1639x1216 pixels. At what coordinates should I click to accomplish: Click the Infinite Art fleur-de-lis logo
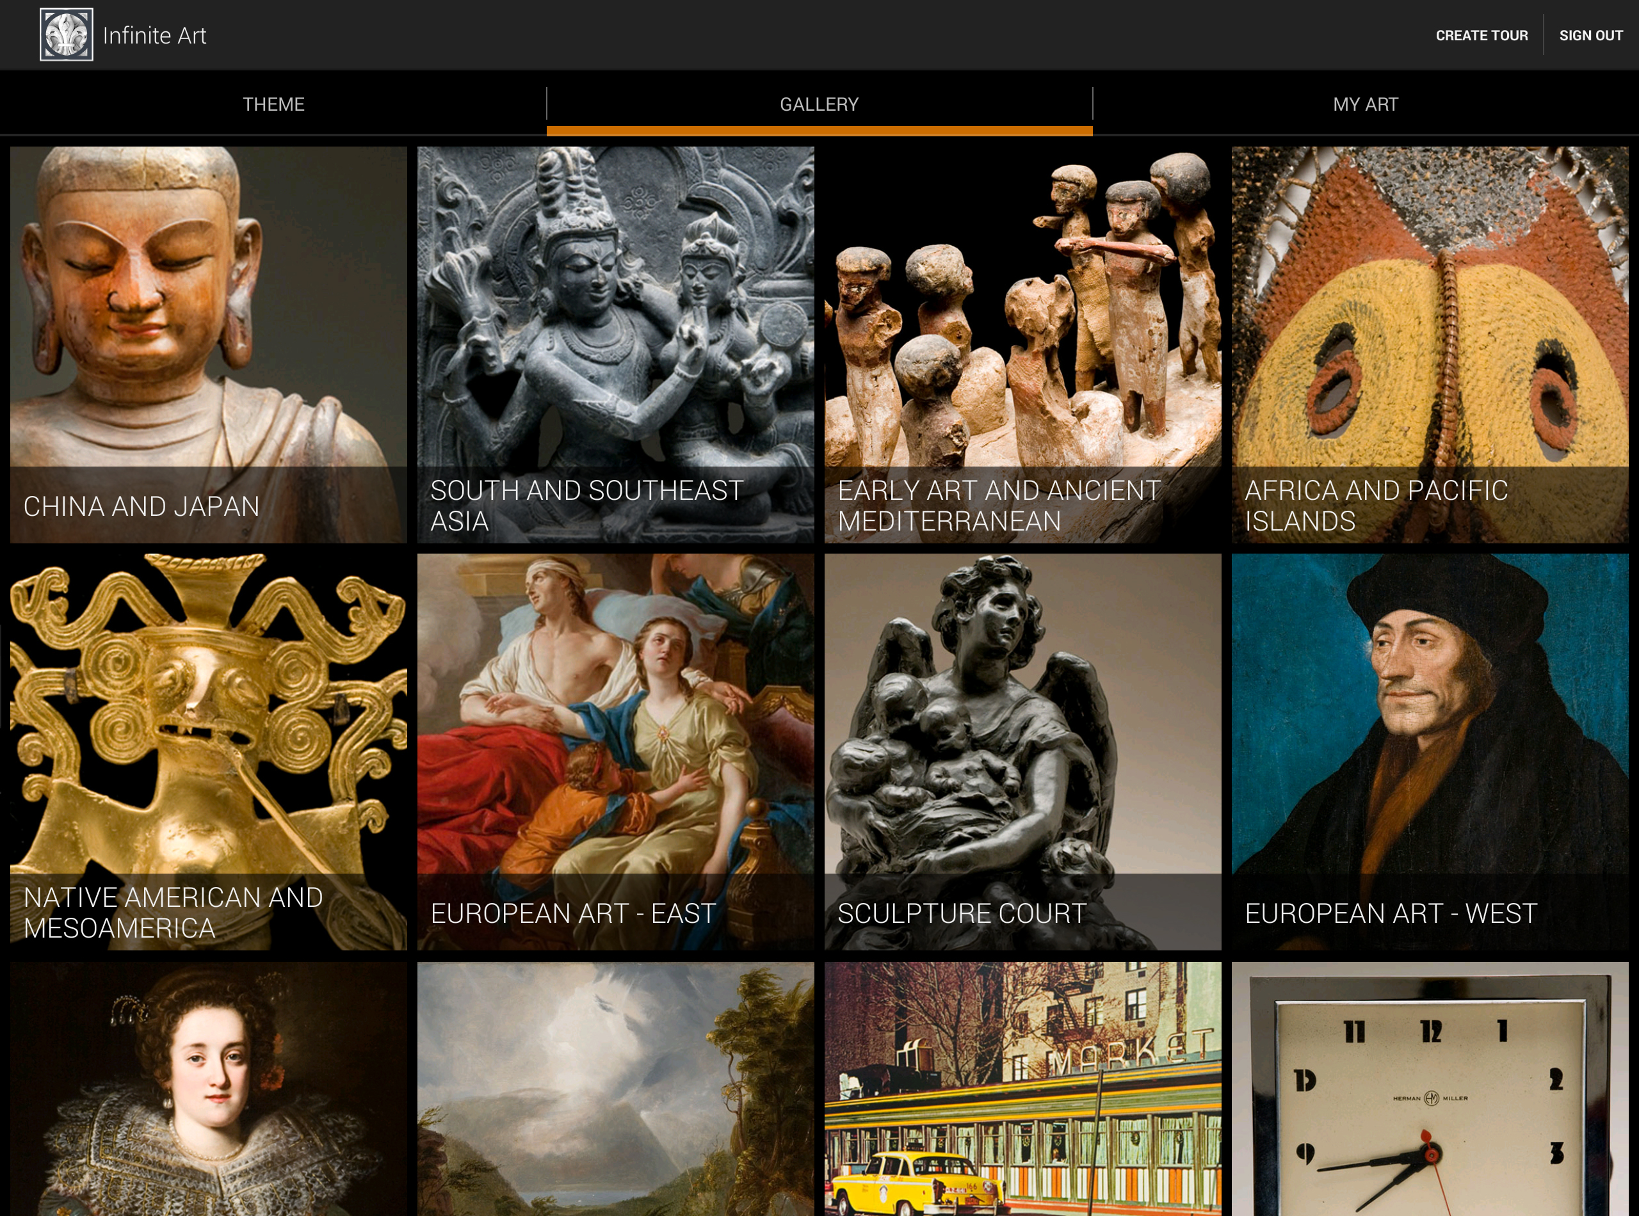(67, 35)
